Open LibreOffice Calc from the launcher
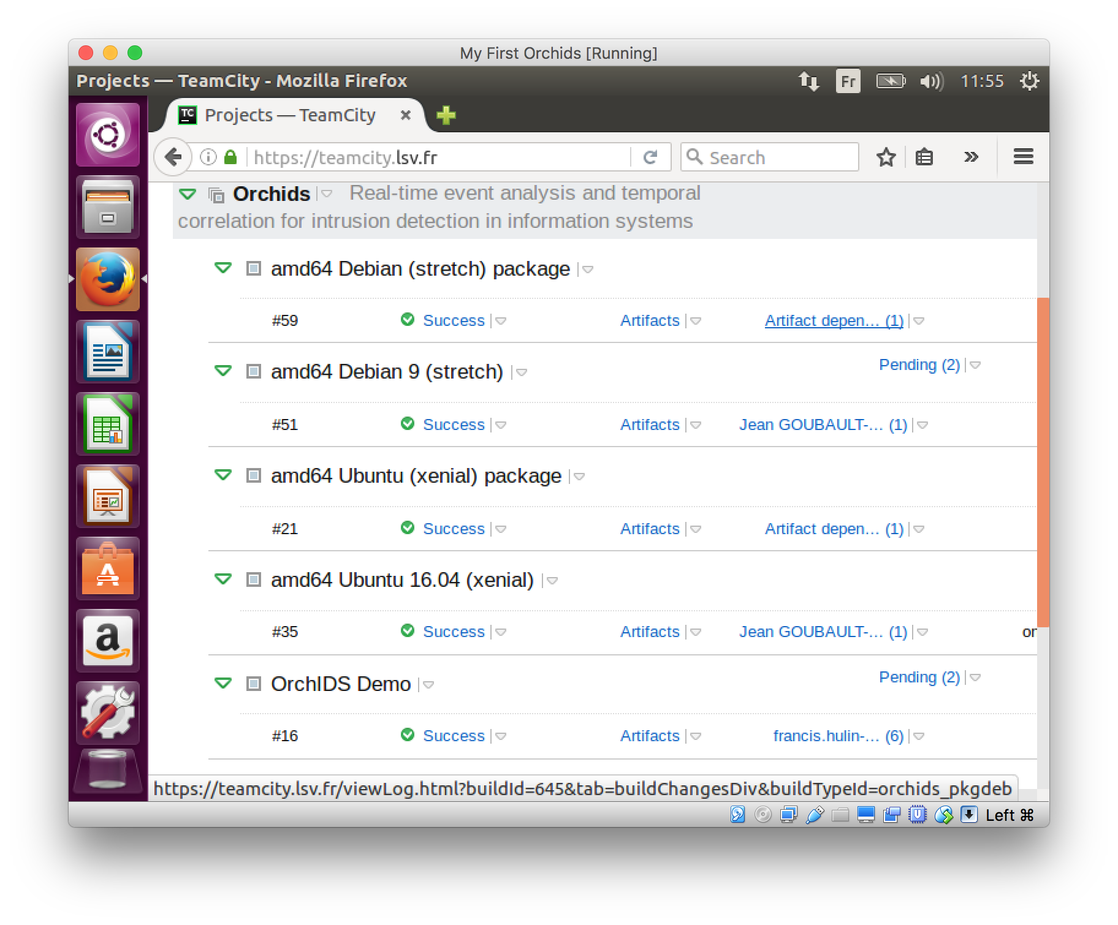1118x925 pixels. point(108,424)
